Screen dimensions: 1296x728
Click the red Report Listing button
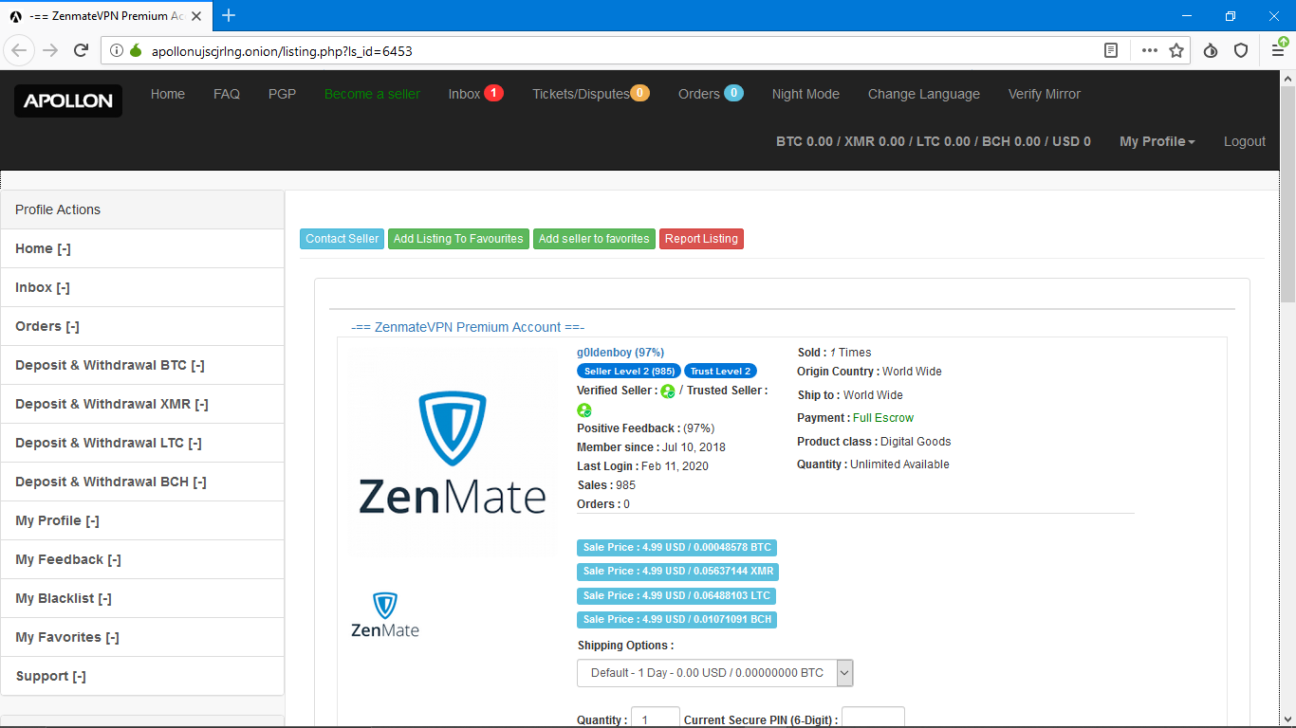click(701, 239)
